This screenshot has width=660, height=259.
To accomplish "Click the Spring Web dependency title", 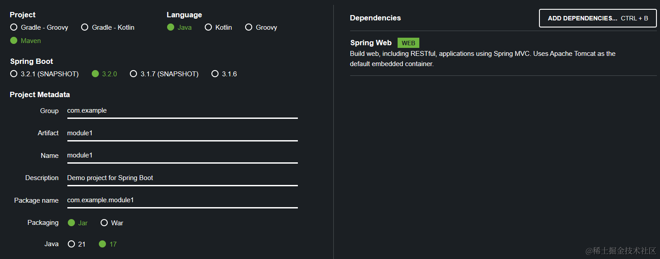I will click(x=371, y=43).
